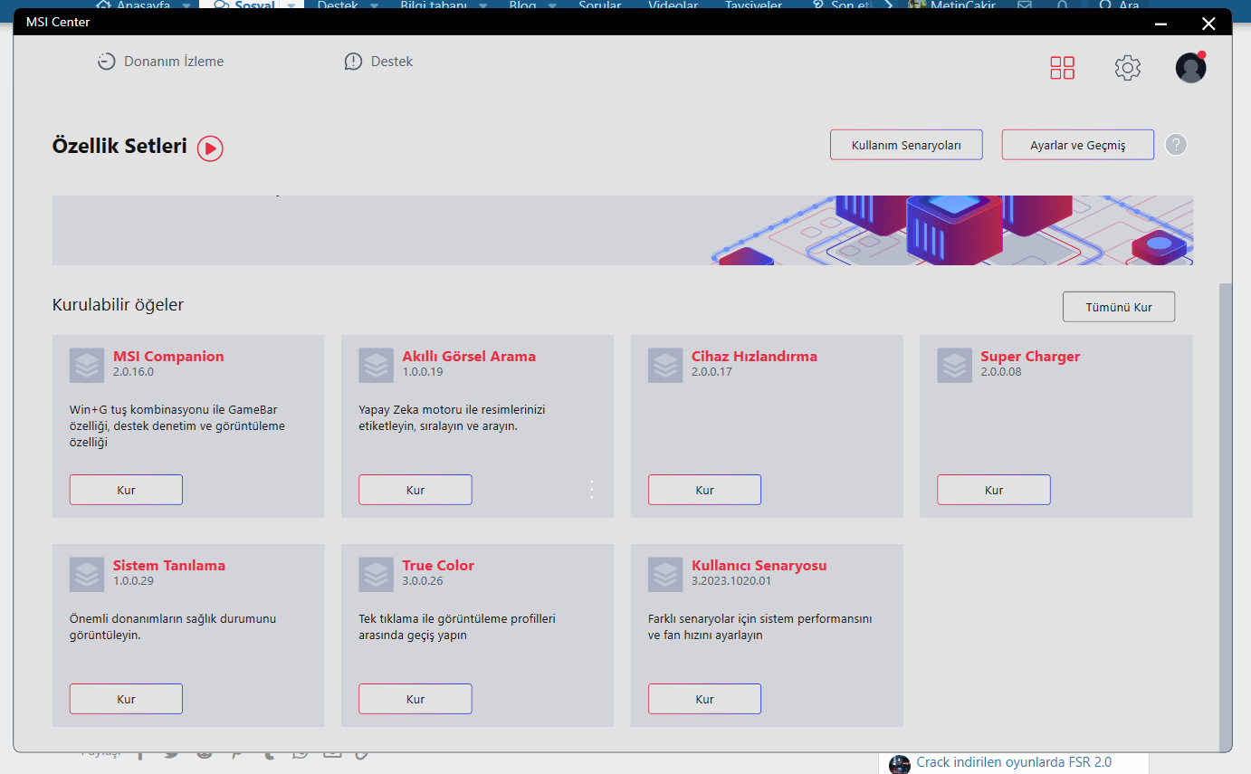The width and height of the screenshot is (1251, 774).
Task: Click the Sistem Tanılama layers icon
Action: [87, 574]
